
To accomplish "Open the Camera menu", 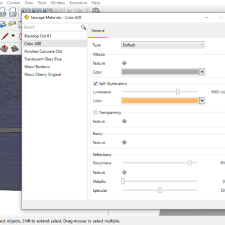I will click(13, 3).
